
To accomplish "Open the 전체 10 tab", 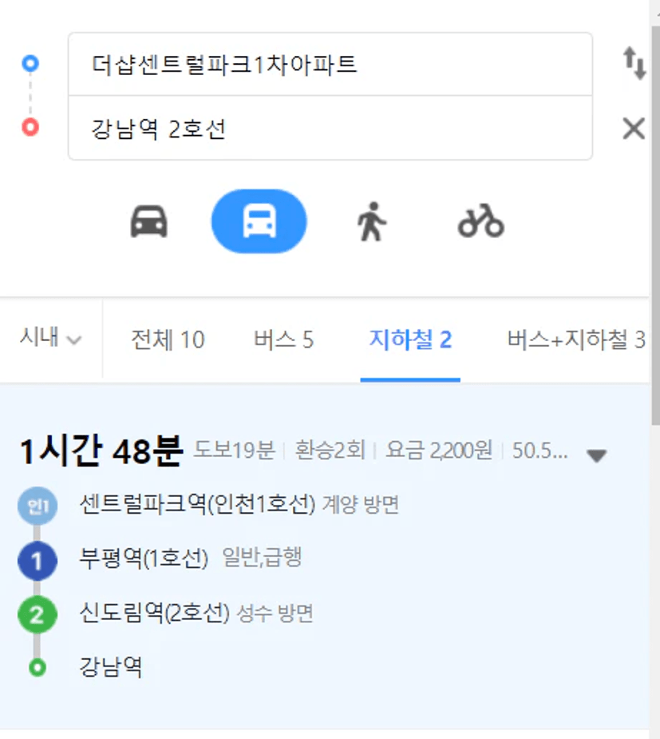I will point(168,340).
